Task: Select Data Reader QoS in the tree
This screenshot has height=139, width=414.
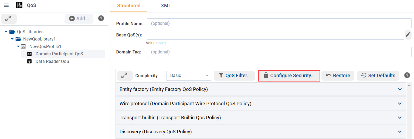Action: pyautogui.click(x=52, y=62)
